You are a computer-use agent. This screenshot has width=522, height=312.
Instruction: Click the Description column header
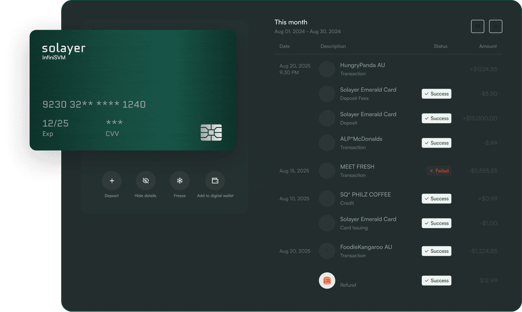click(333, 46)
